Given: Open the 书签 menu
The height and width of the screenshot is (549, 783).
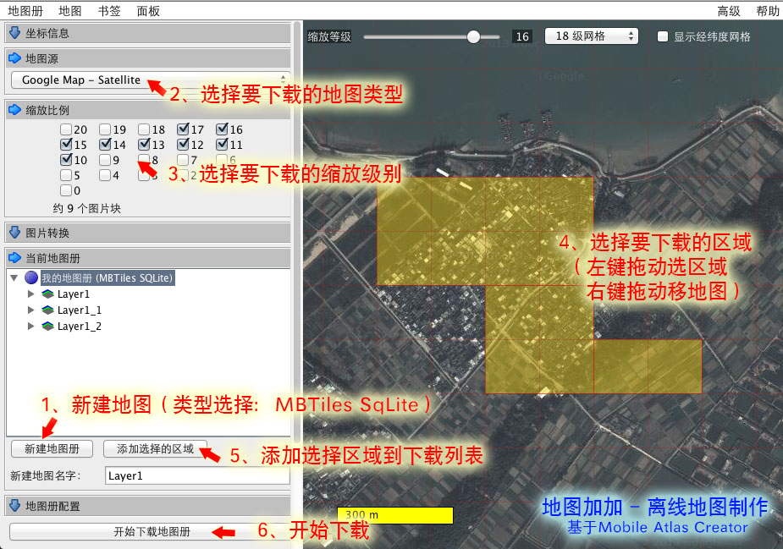Looking at the screenshot, I should 109,10.
